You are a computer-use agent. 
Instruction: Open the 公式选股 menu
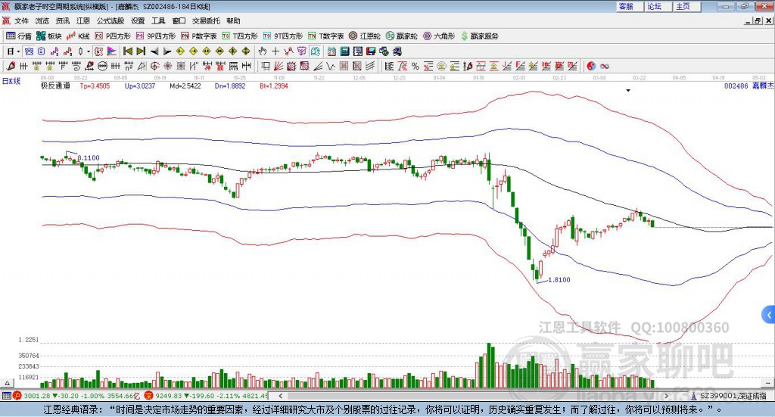(110, 20)
